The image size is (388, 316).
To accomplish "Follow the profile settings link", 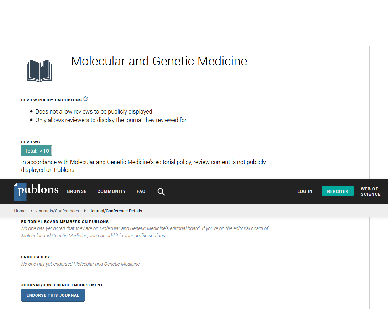I will pos(150,236).
